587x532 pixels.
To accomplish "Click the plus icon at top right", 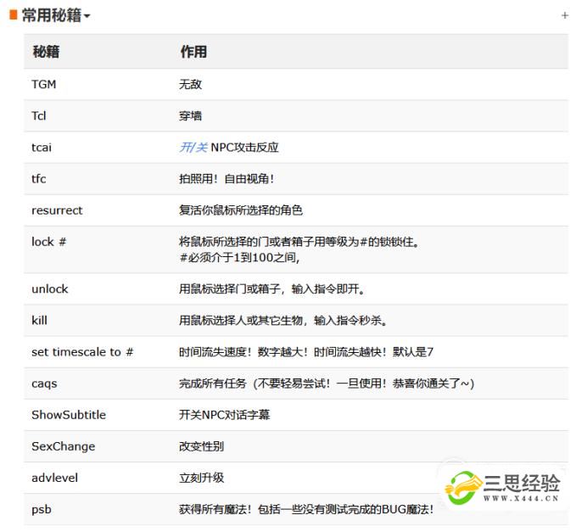I will [x=565, y=15].
